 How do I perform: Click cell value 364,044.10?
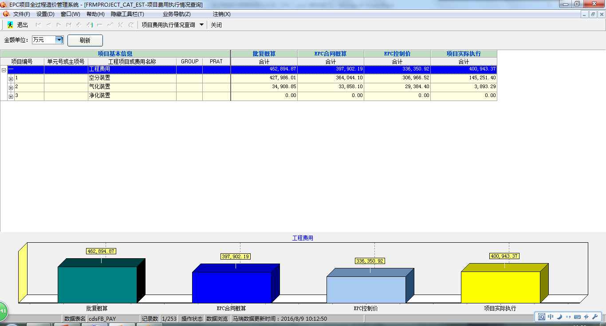349,78
